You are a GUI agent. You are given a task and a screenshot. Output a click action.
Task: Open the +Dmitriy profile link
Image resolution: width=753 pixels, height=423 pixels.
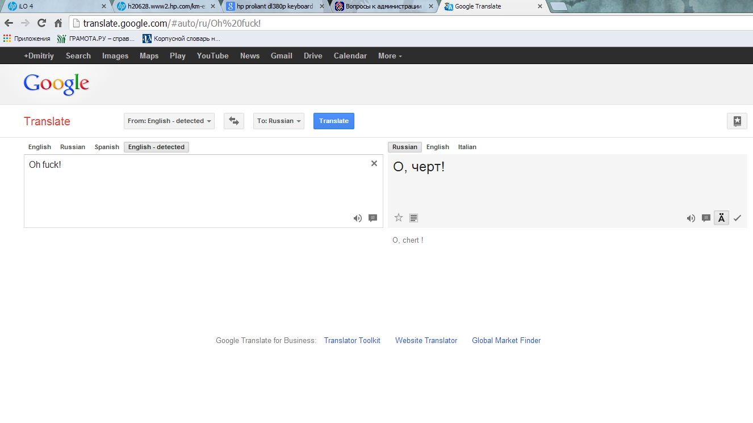39,56
